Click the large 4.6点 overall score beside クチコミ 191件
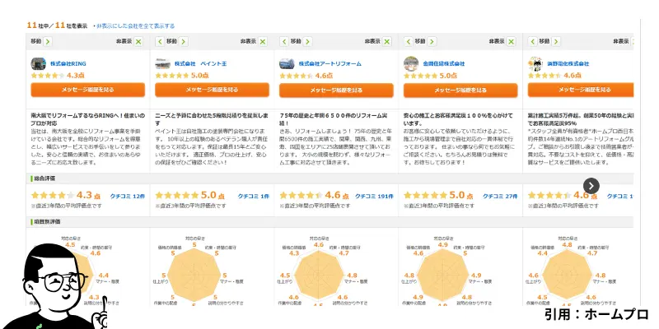 click(337, 195)
